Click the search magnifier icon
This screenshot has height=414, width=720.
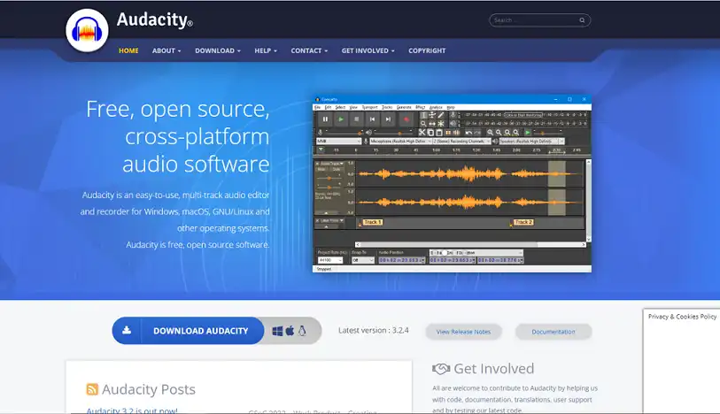point(582,20)
